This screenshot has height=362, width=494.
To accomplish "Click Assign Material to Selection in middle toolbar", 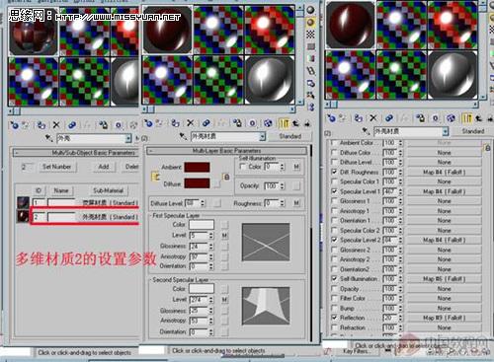I will tap(175, 123).
